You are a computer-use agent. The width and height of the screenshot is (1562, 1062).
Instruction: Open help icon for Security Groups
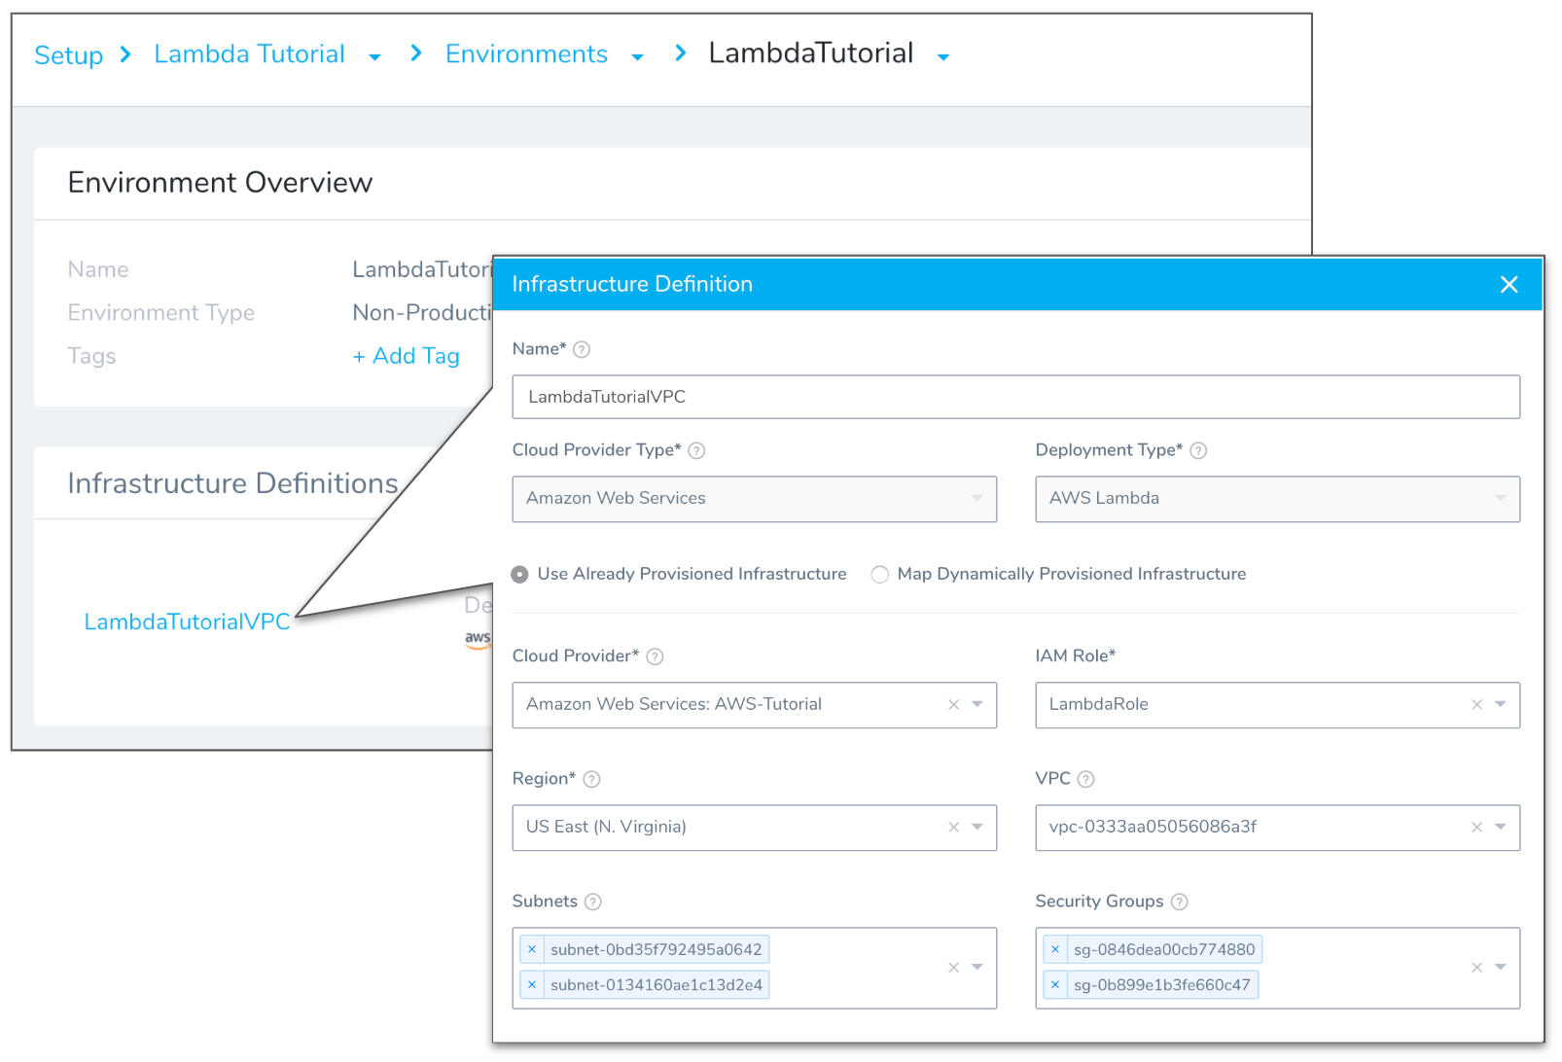[1179, 902]
